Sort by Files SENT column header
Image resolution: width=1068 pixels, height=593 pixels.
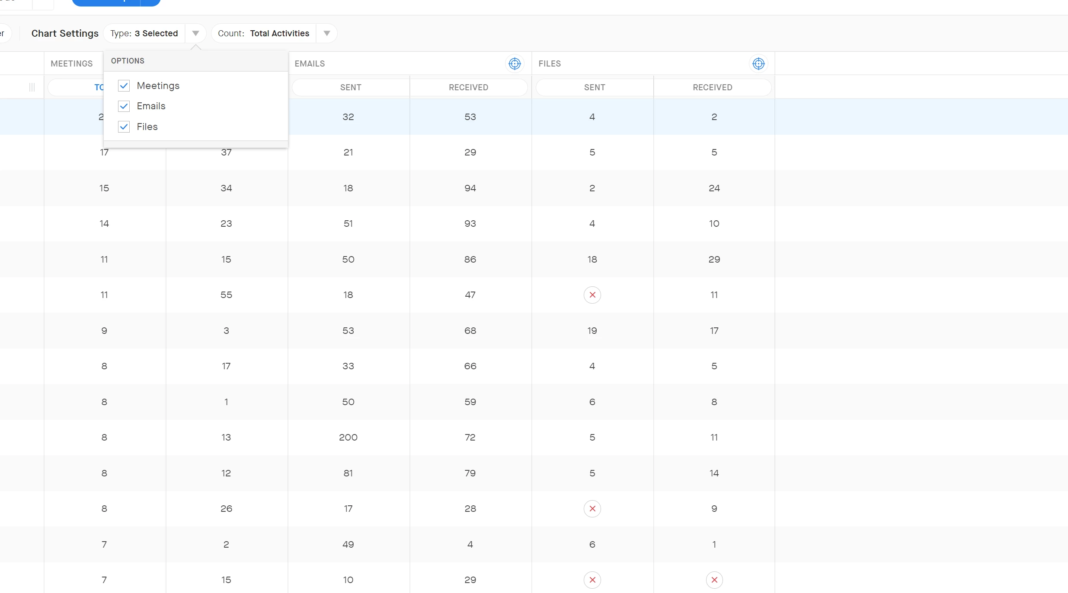594,87
